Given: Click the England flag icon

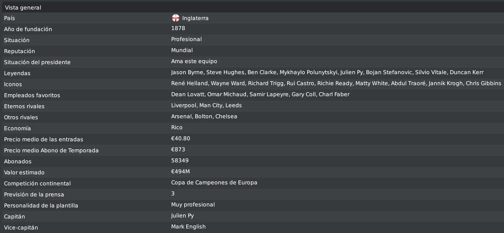Looking at the screenshot, I should [x=176, y=18].
